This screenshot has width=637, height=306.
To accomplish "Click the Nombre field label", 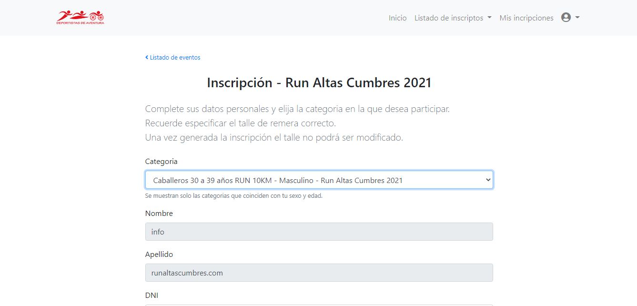I will pyautogui.click(x=159, y=214).
